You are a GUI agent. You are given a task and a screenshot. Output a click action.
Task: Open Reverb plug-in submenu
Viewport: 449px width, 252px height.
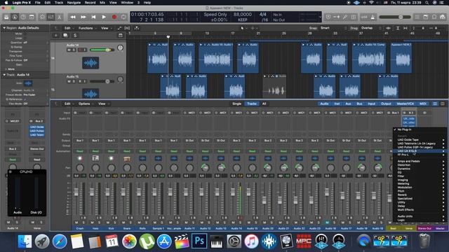(x=420, y=195)
